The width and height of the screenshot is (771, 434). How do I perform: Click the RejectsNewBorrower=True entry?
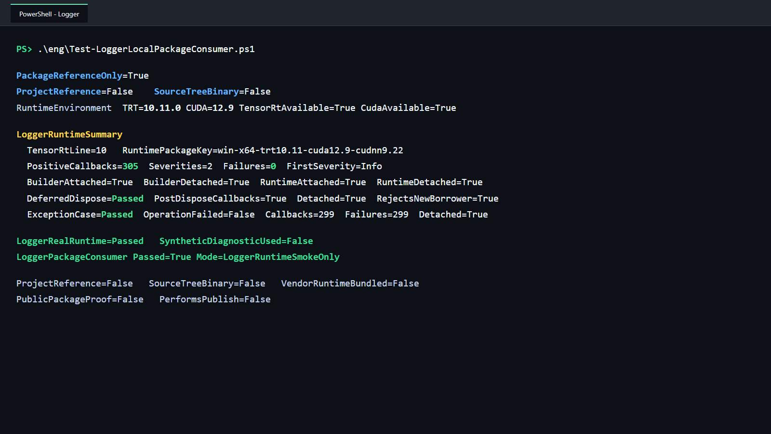[438, 199]
